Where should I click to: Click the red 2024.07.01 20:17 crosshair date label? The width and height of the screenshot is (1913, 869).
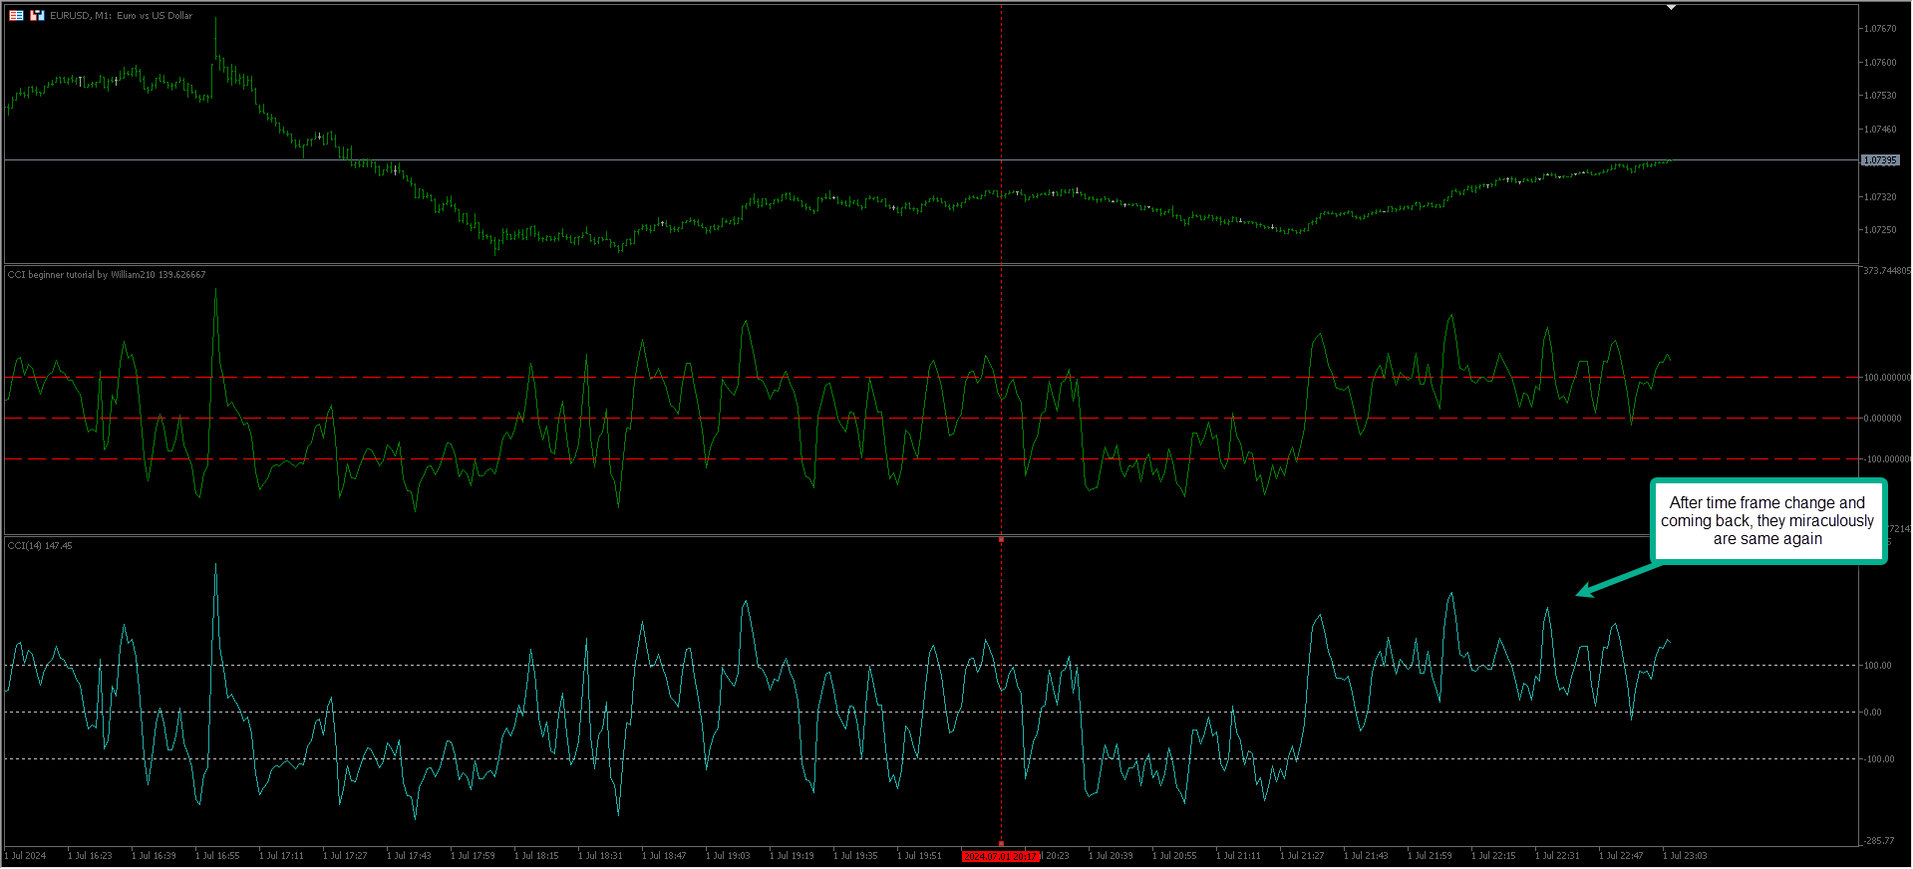[1001, 856]
